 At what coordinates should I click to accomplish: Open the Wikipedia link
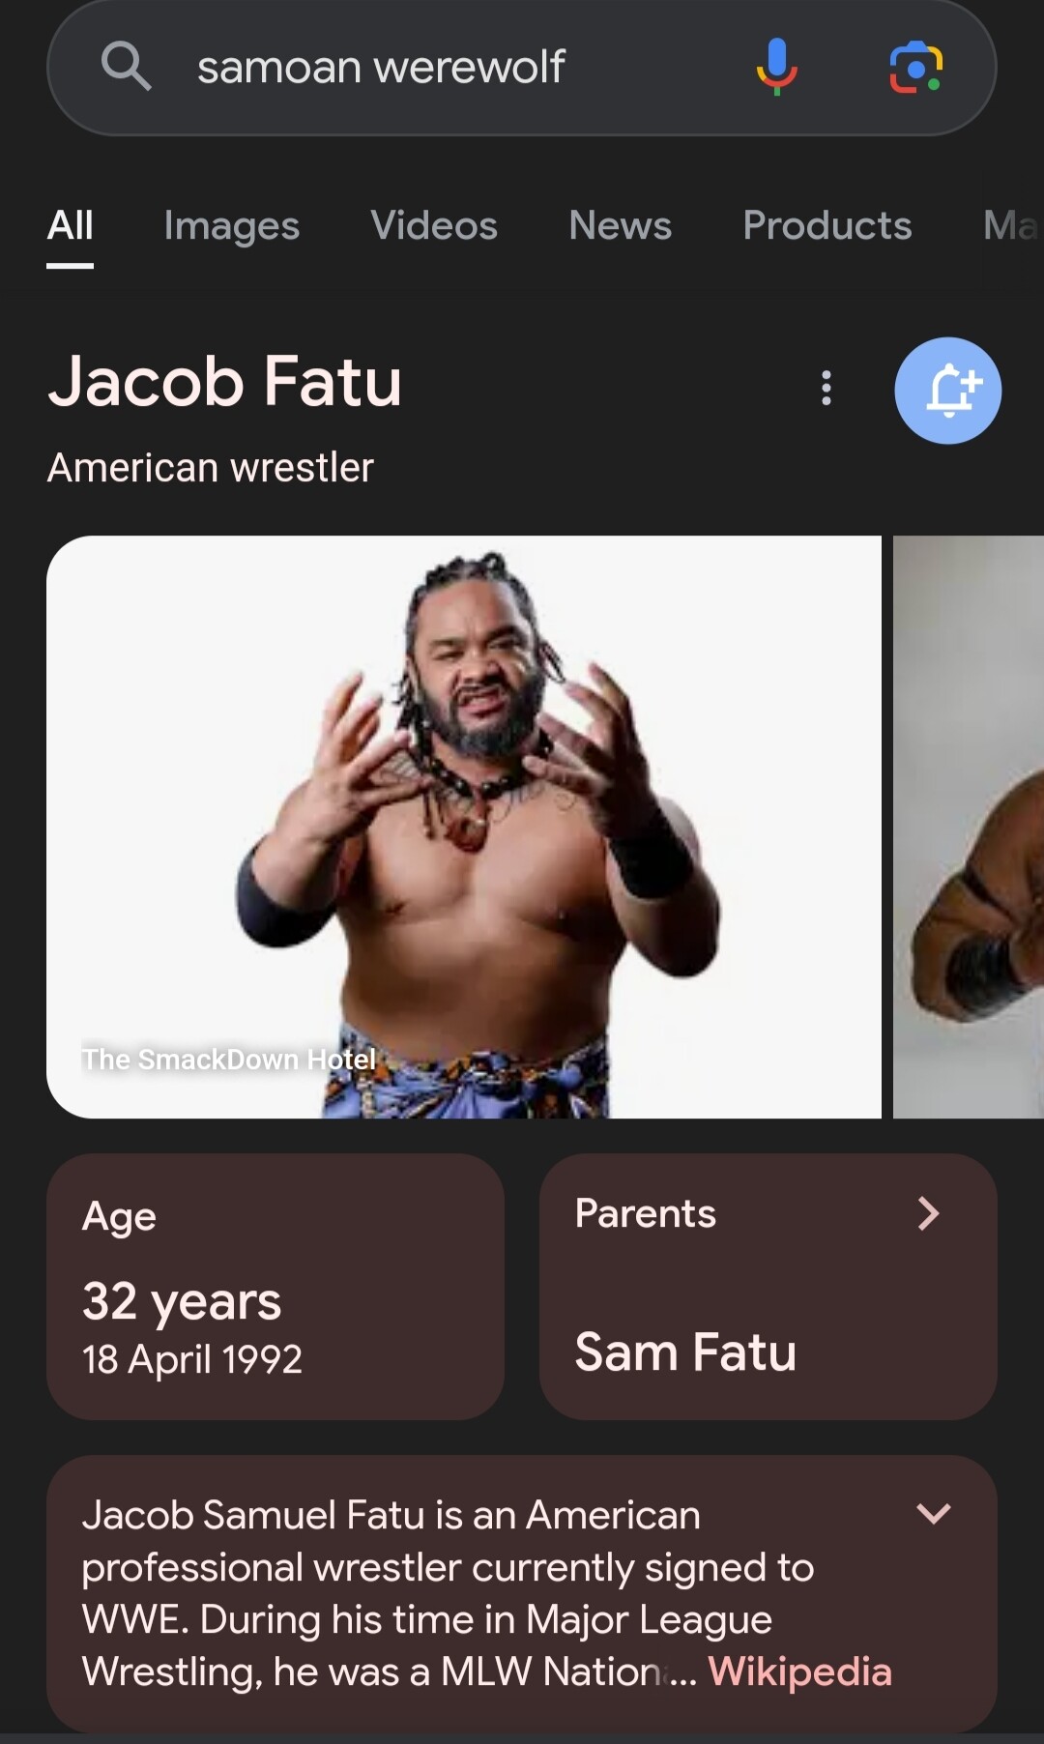click(x=799, y=1671)
